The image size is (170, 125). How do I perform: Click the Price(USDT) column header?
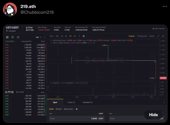(10, 41)
